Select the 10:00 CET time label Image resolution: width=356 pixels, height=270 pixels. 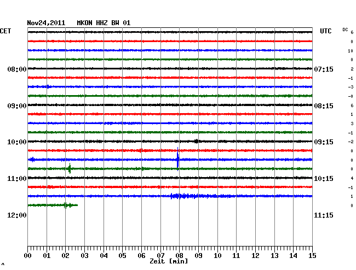point(17,142)
